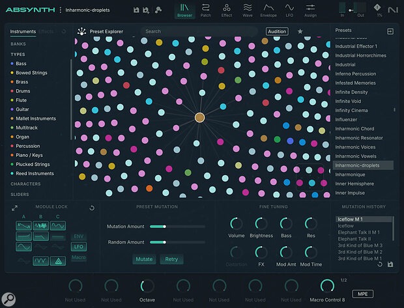Toggle oscillator B module lock

point(40,226)
